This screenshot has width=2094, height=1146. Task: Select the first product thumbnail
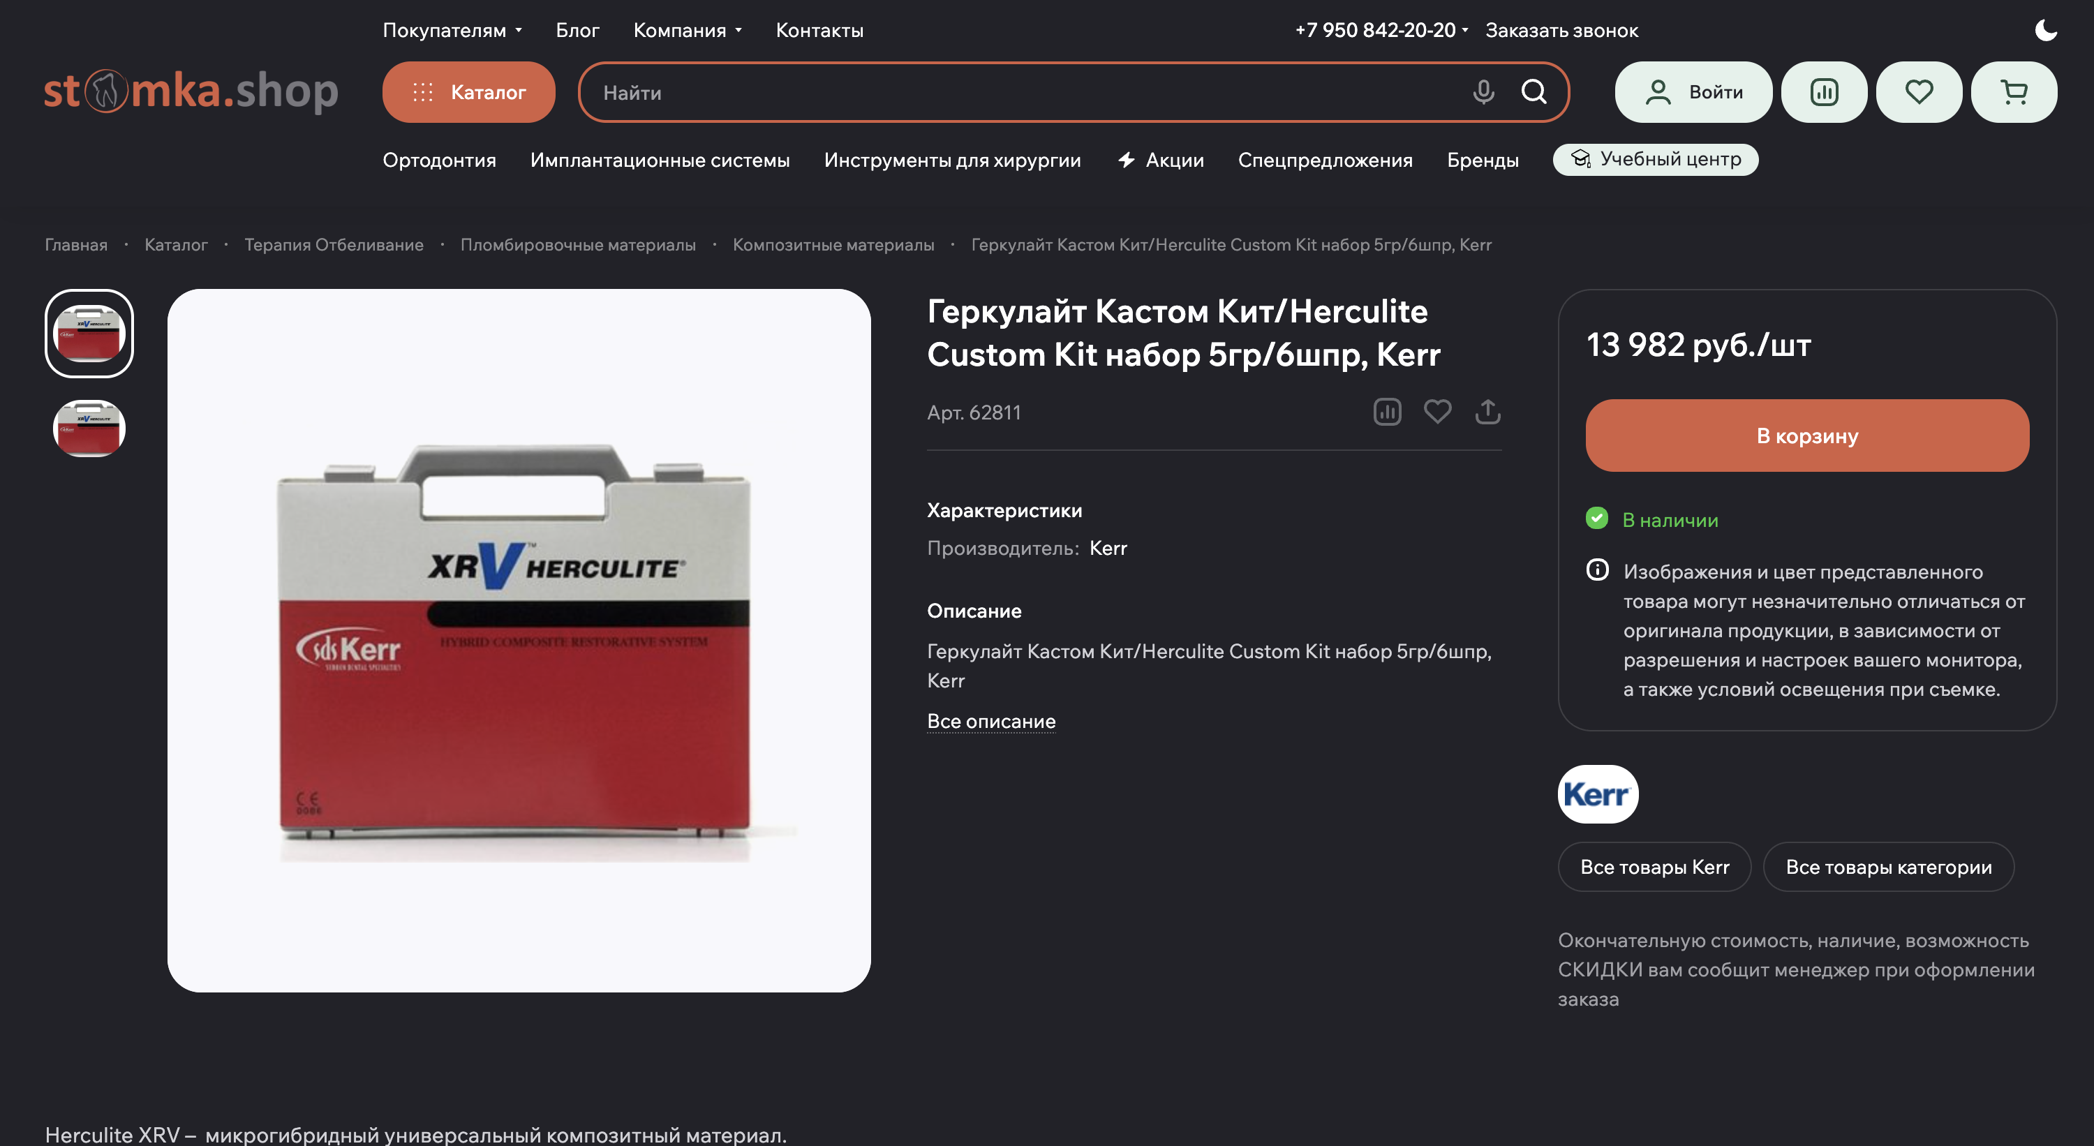[x=89, y=333]
